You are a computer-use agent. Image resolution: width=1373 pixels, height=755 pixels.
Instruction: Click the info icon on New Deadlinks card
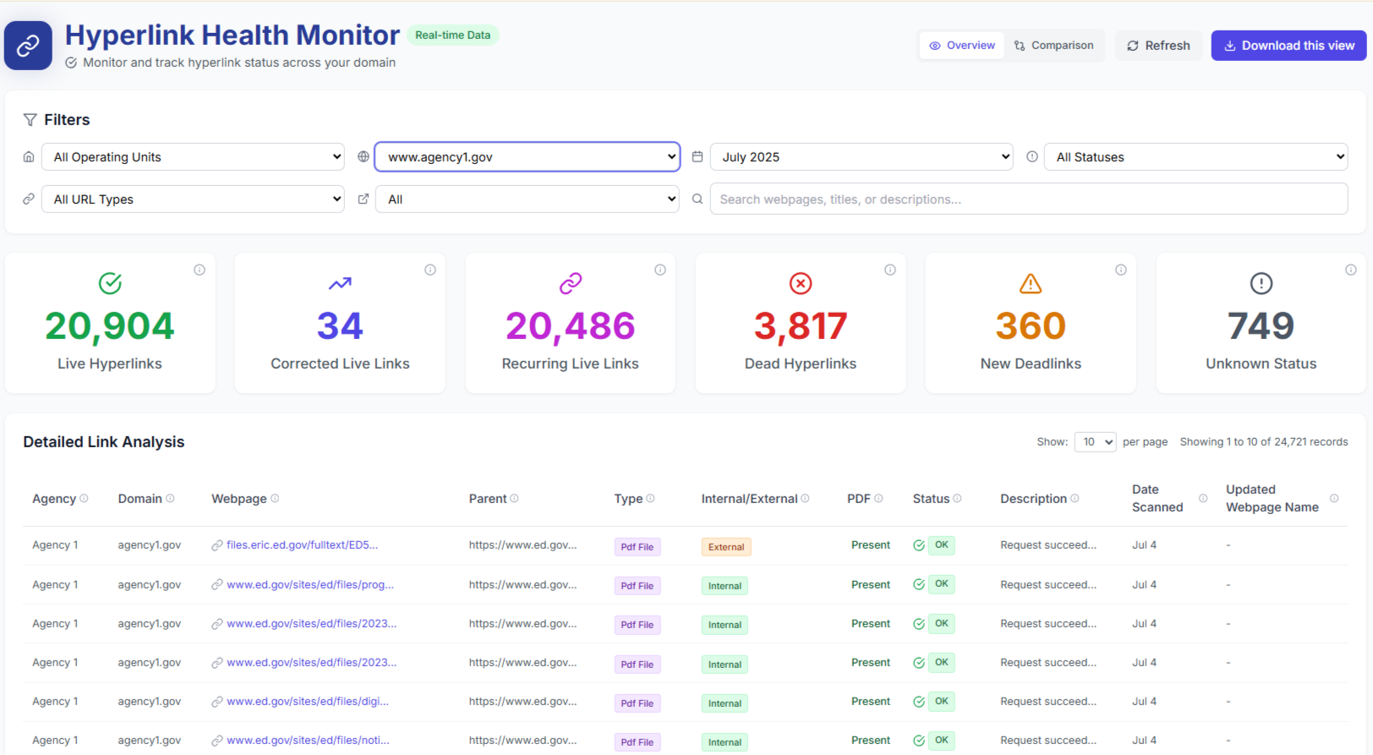(1121, 270)
